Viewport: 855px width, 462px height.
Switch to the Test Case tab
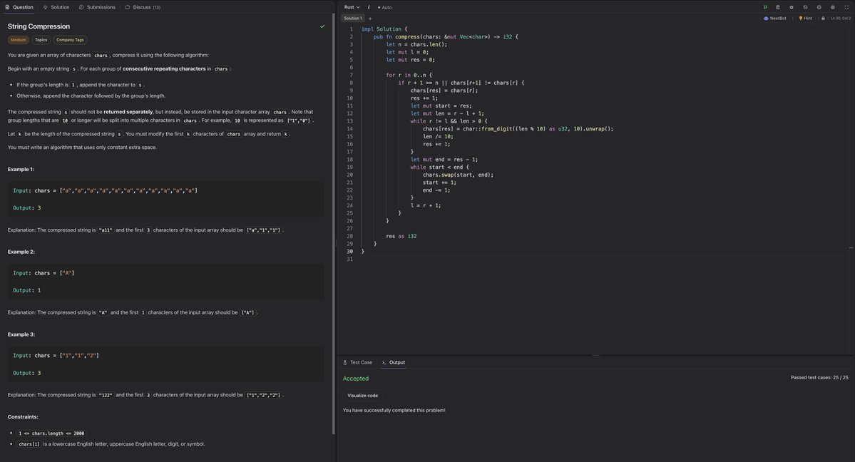pos(358,362)
